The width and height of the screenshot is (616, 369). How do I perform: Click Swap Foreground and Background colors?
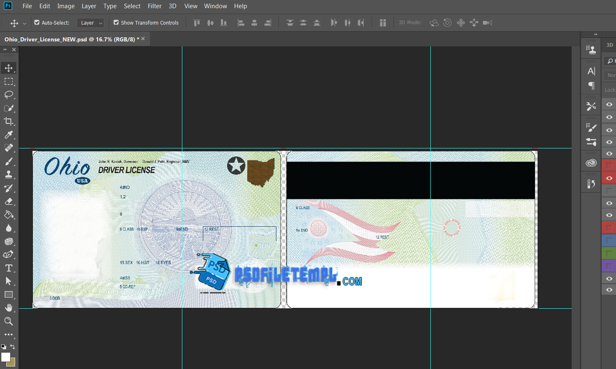click(13, 346)
